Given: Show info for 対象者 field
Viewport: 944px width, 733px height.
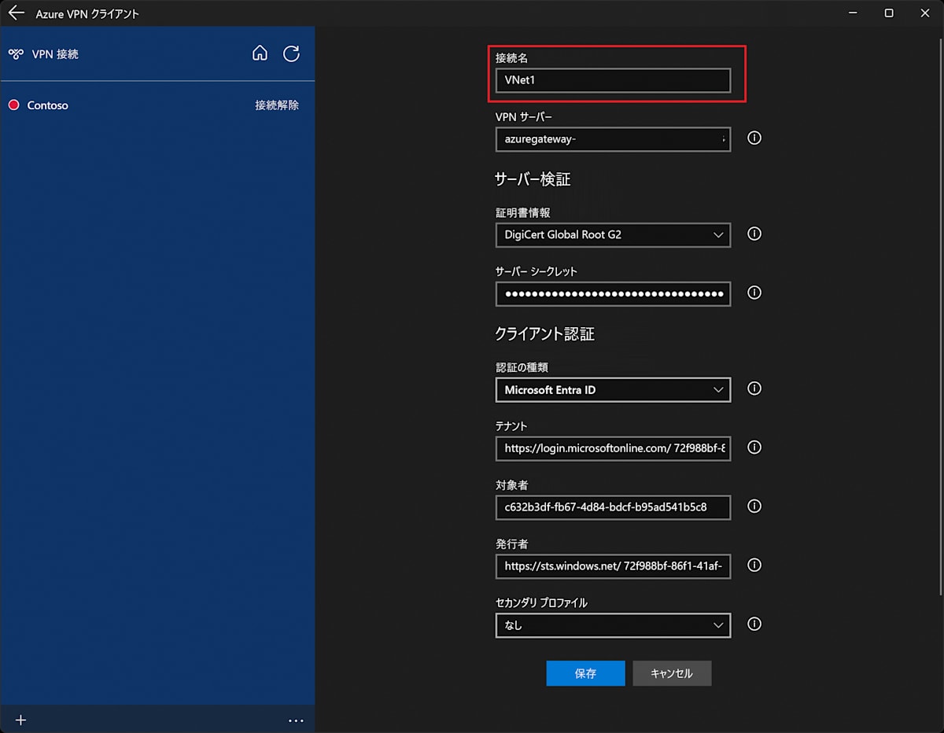Looking at the screenshot, I should 754,506.
